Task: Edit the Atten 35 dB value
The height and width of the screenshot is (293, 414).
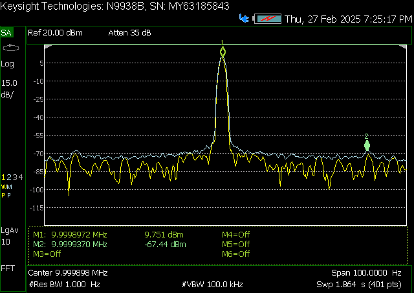Action: (x=129, y=33)
